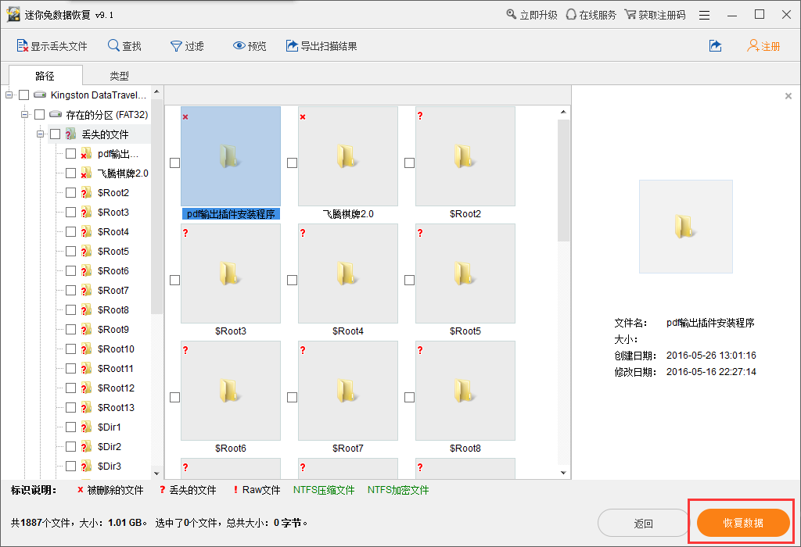Check the $Root10 checkbox in the tree
This screenshot has width=801, height=547.
tap(71, 349)
